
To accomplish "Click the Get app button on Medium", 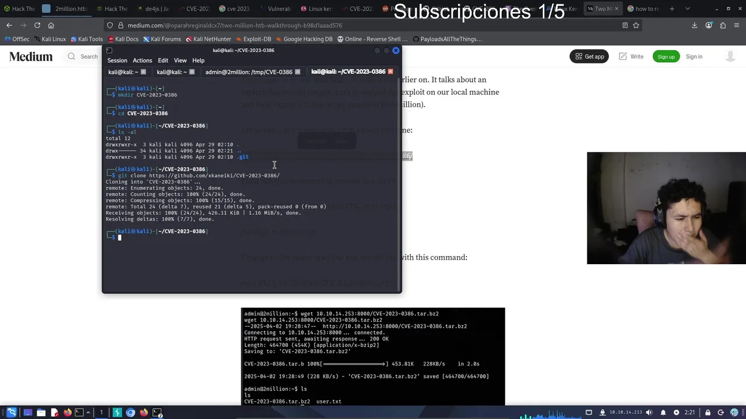I will click(x=589, y=56).
